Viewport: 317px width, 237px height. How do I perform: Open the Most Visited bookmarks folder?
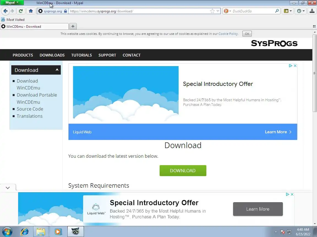13,19
